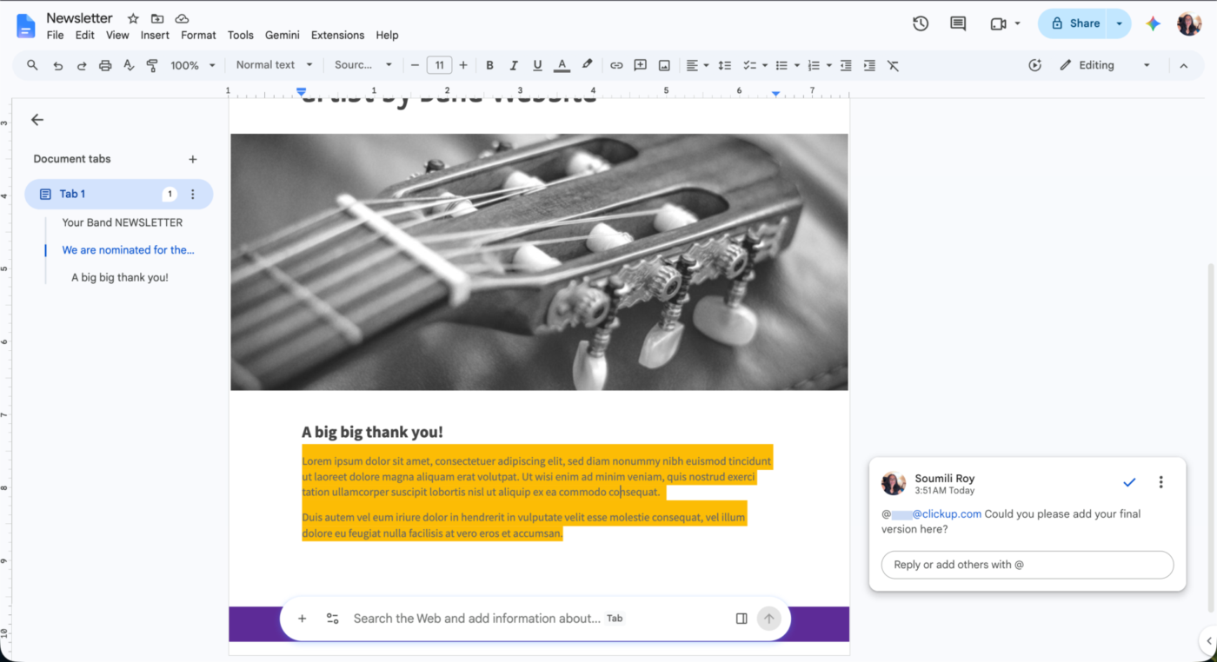Screen dimensions: 1217x662
Task: Open the text color picker
Action: tap(562, 65)
